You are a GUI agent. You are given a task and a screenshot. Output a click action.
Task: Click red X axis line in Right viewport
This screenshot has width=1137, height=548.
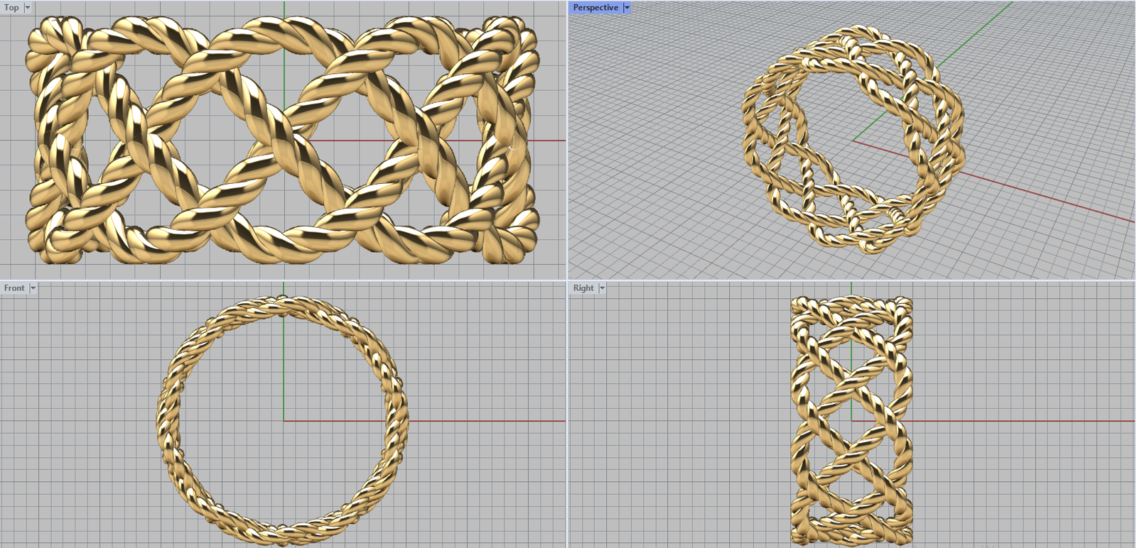click(1030, 421)
